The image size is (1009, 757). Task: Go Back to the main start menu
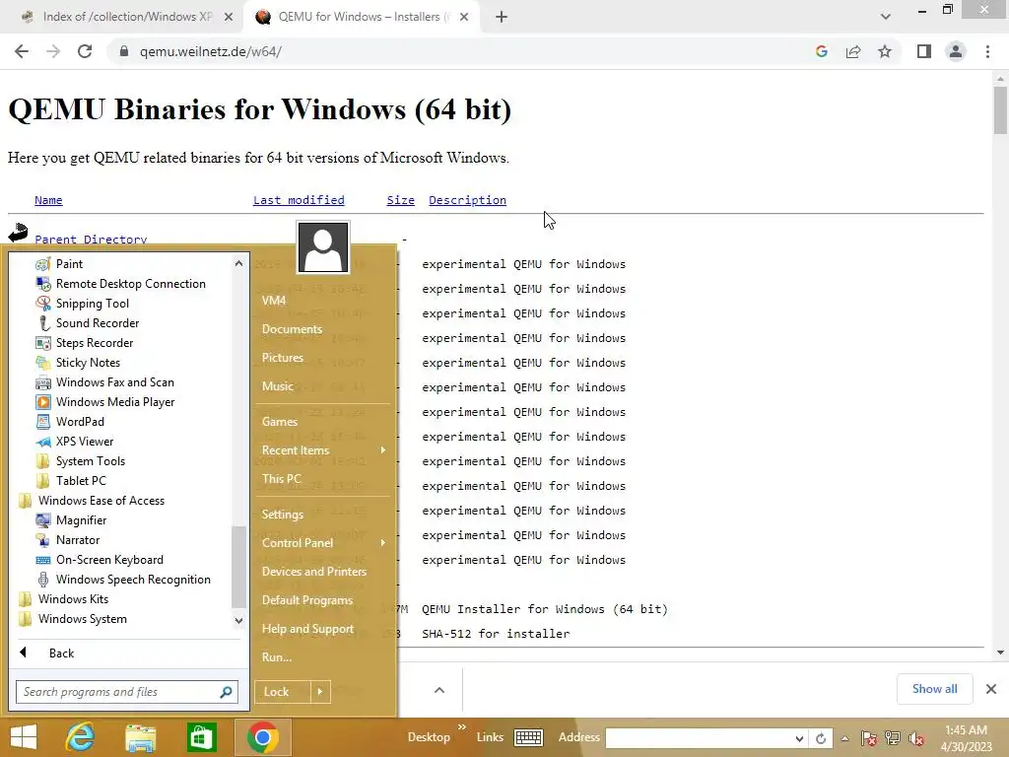[x=61, y=654]
